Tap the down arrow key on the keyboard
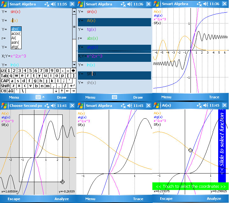This screenshot has width=229, height=203. pos(56,91)
